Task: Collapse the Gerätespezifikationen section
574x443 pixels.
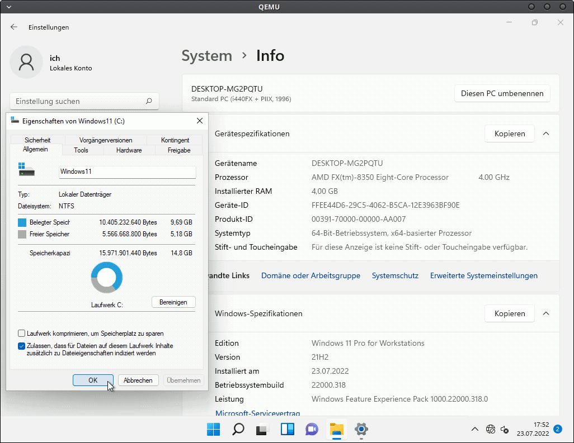Action: [546, 134]
